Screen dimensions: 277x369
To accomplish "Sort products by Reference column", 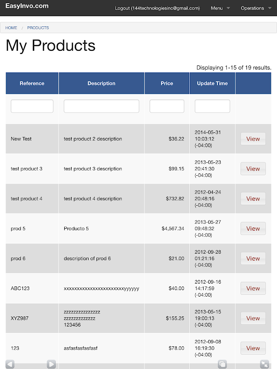I will (32, 83).
